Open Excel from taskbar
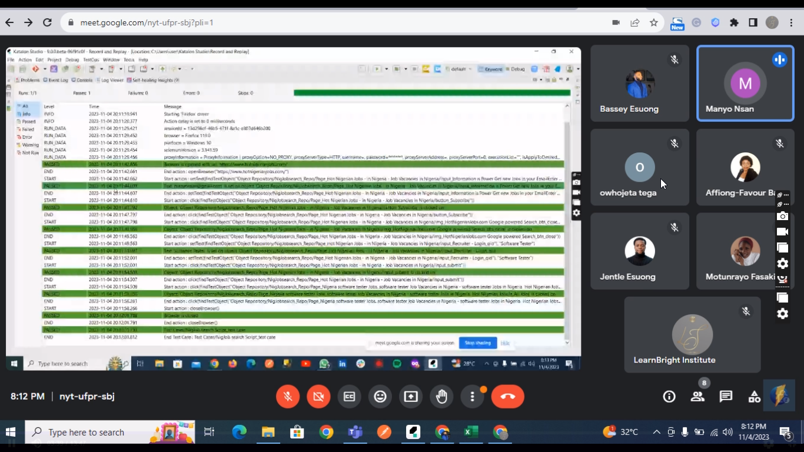 pyautogui.click(x=470, y=433)
